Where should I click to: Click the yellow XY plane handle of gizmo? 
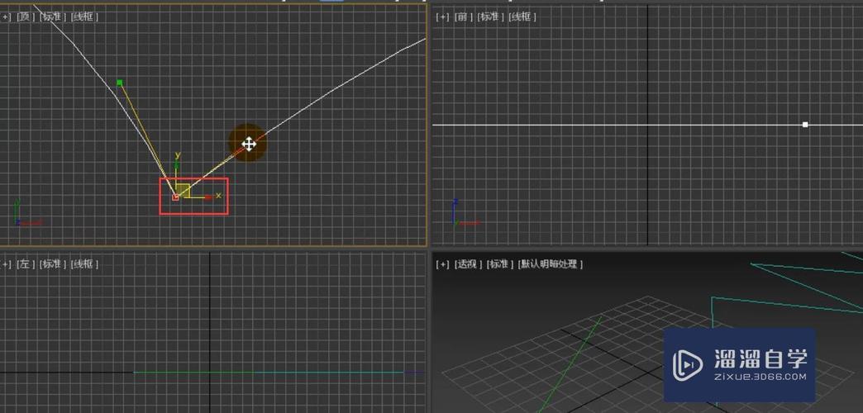click(184, 190)
